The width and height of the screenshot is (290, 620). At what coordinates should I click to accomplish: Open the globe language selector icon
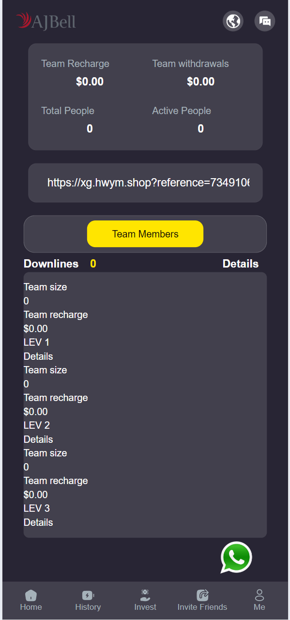(x=233, y=21)
